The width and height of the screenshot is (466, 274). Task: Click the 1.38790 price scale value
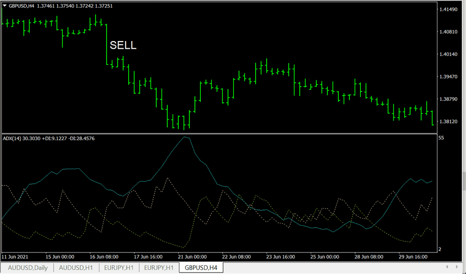(x=448, y=99)
